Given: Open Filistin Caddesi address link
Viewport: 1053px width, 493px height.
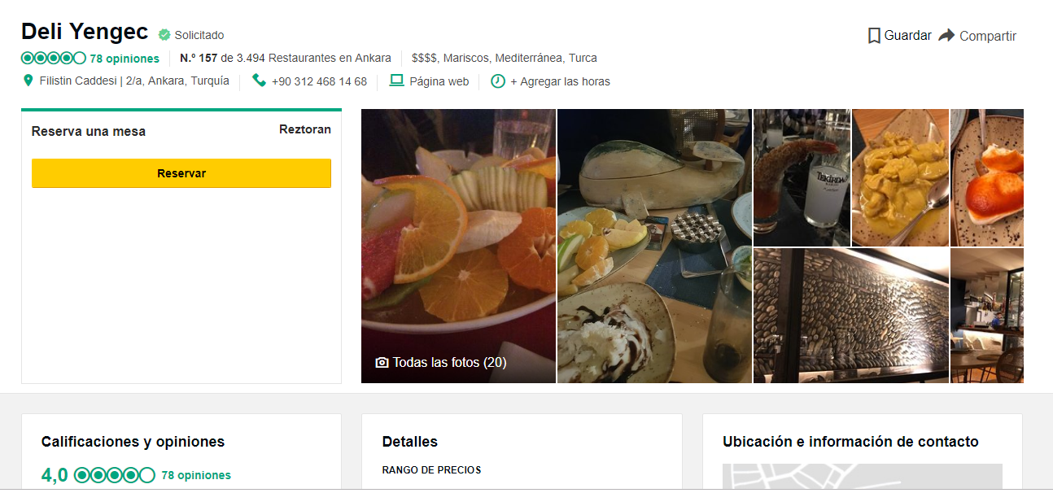Looking at the screenshot, I should pyautogui.click(x=134, y=81).
